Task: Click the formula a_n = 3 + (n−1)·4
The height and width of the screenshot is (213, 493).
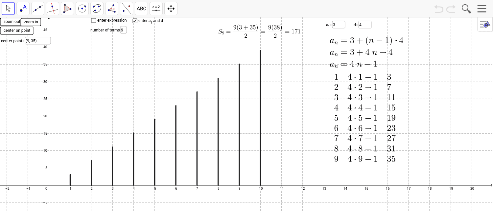Action: pos(366,41)
